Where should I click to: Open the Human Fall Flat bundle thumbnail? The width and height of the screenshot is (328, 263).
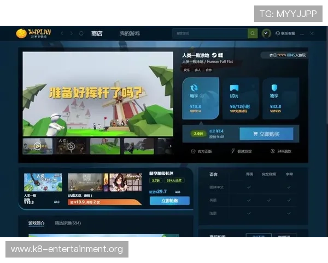(x=43, y=182)
